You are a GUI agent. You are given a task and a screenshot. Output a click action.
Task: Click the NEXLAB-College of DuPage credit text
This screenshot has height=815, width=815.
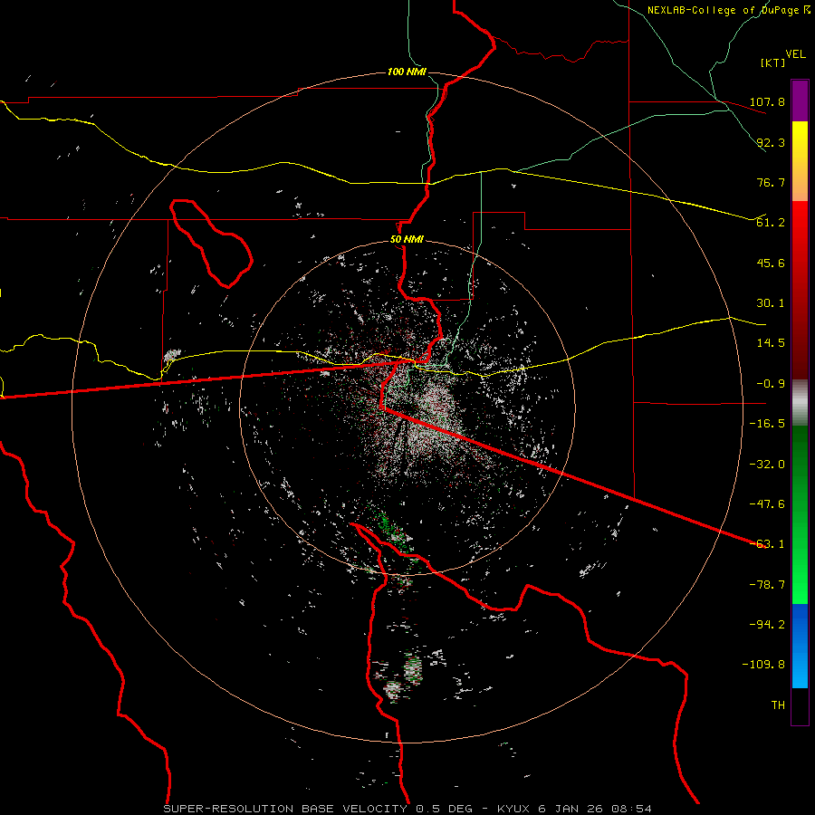(x=728, y=10)
